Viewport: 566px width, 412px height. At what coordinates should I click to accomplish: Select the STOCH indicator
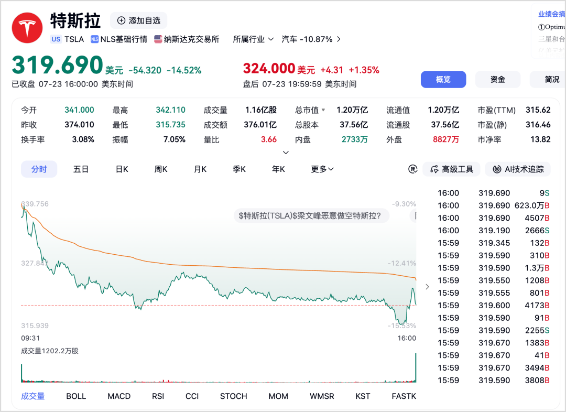tap(234, 396)
